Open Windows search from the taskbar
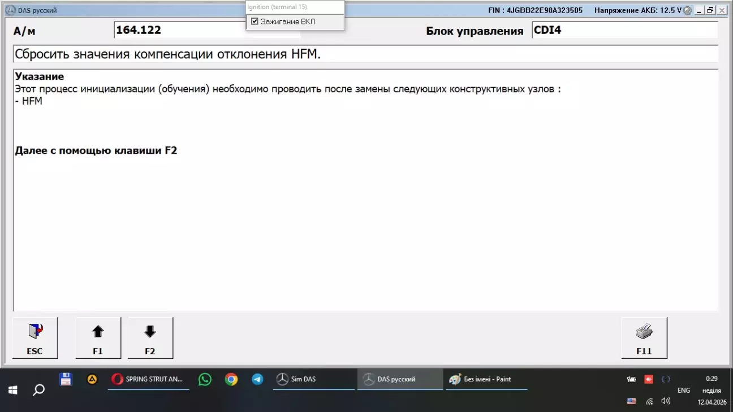The image size is (733, 412). [x=39, y=390]
